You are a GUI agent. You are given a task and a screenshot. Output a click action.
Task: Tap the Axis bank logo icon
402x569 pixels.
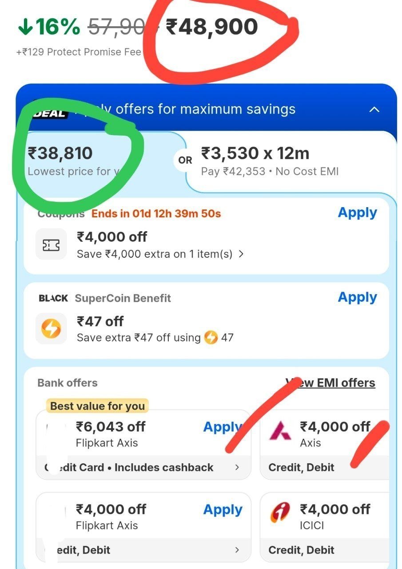tap(280, 430)
